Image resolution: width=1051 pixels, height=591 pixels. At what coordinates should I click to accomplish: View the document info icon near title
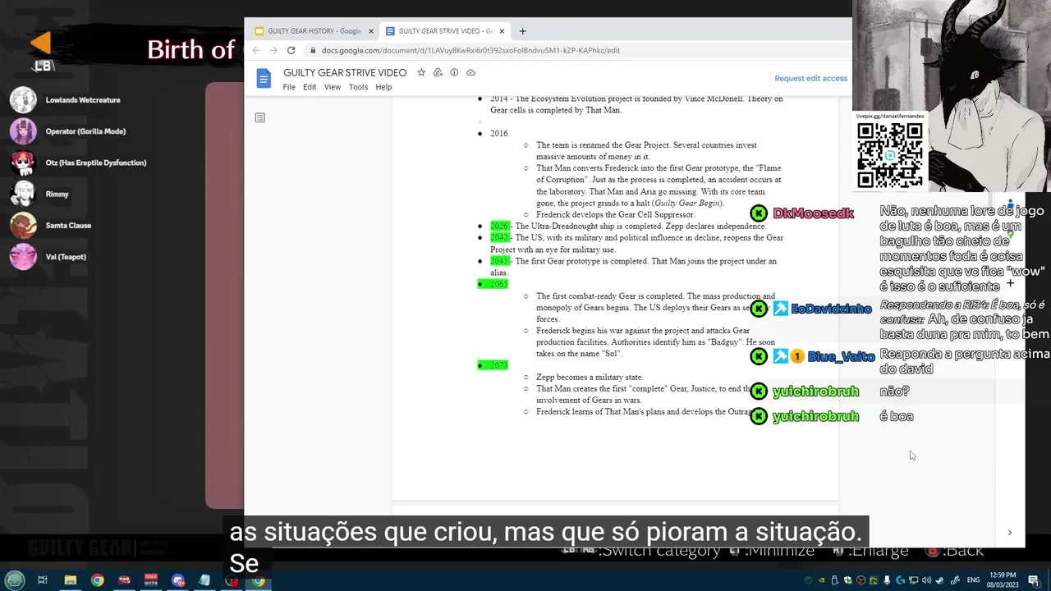[454, 72]
